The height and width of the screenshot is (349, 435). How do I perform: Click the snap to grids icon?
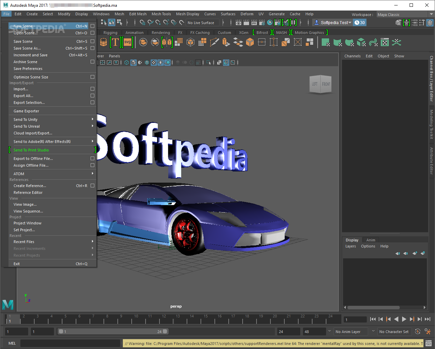143,23
